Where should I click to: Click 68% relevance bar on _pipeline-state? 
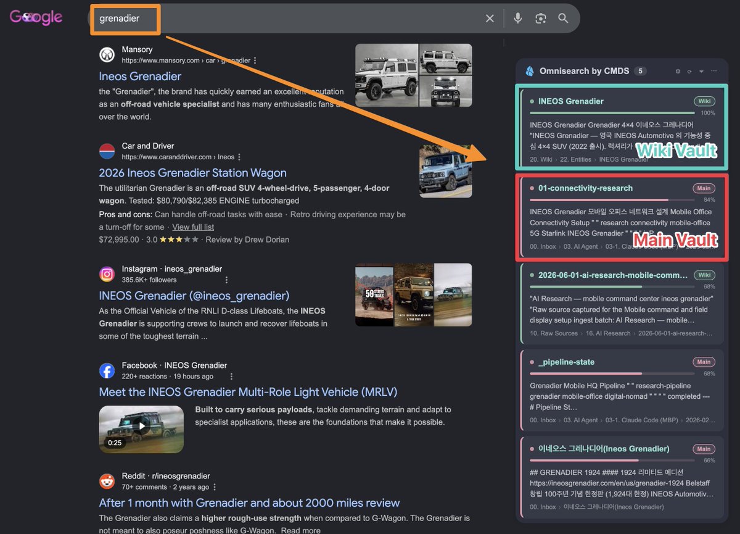coord(612,373)
